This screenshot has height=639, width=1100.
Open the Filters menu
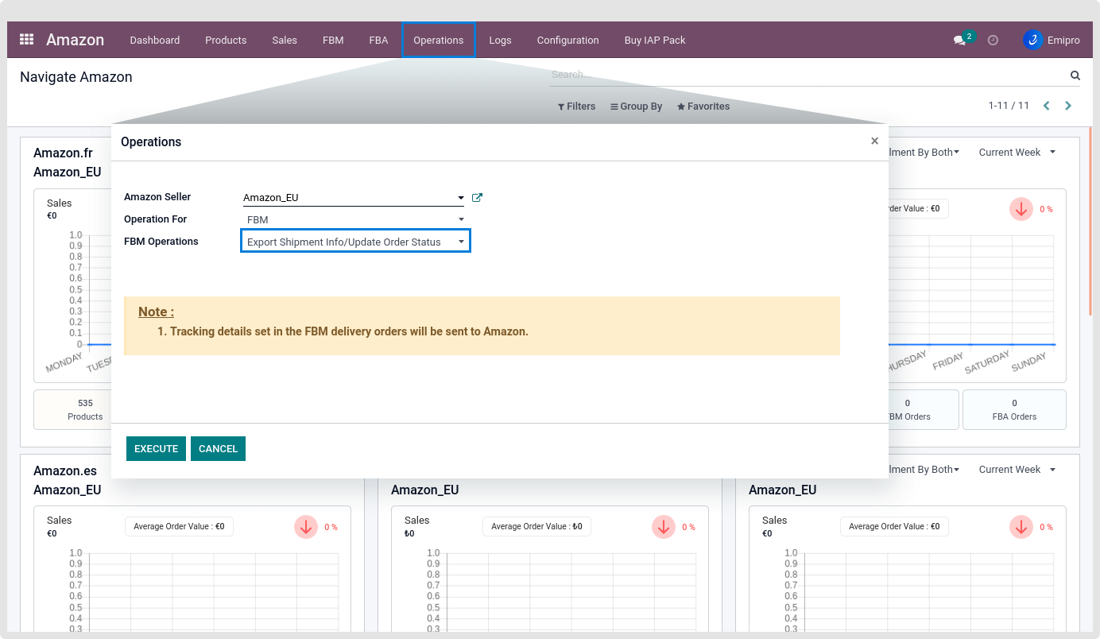click(x=576, y=106)
